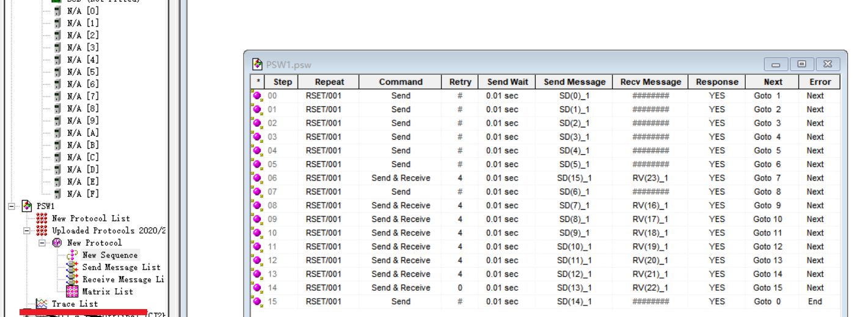This screenshot has height=317, width=857.
Task: Open the Matrix List tree item
Action: [x=108, y=291]
